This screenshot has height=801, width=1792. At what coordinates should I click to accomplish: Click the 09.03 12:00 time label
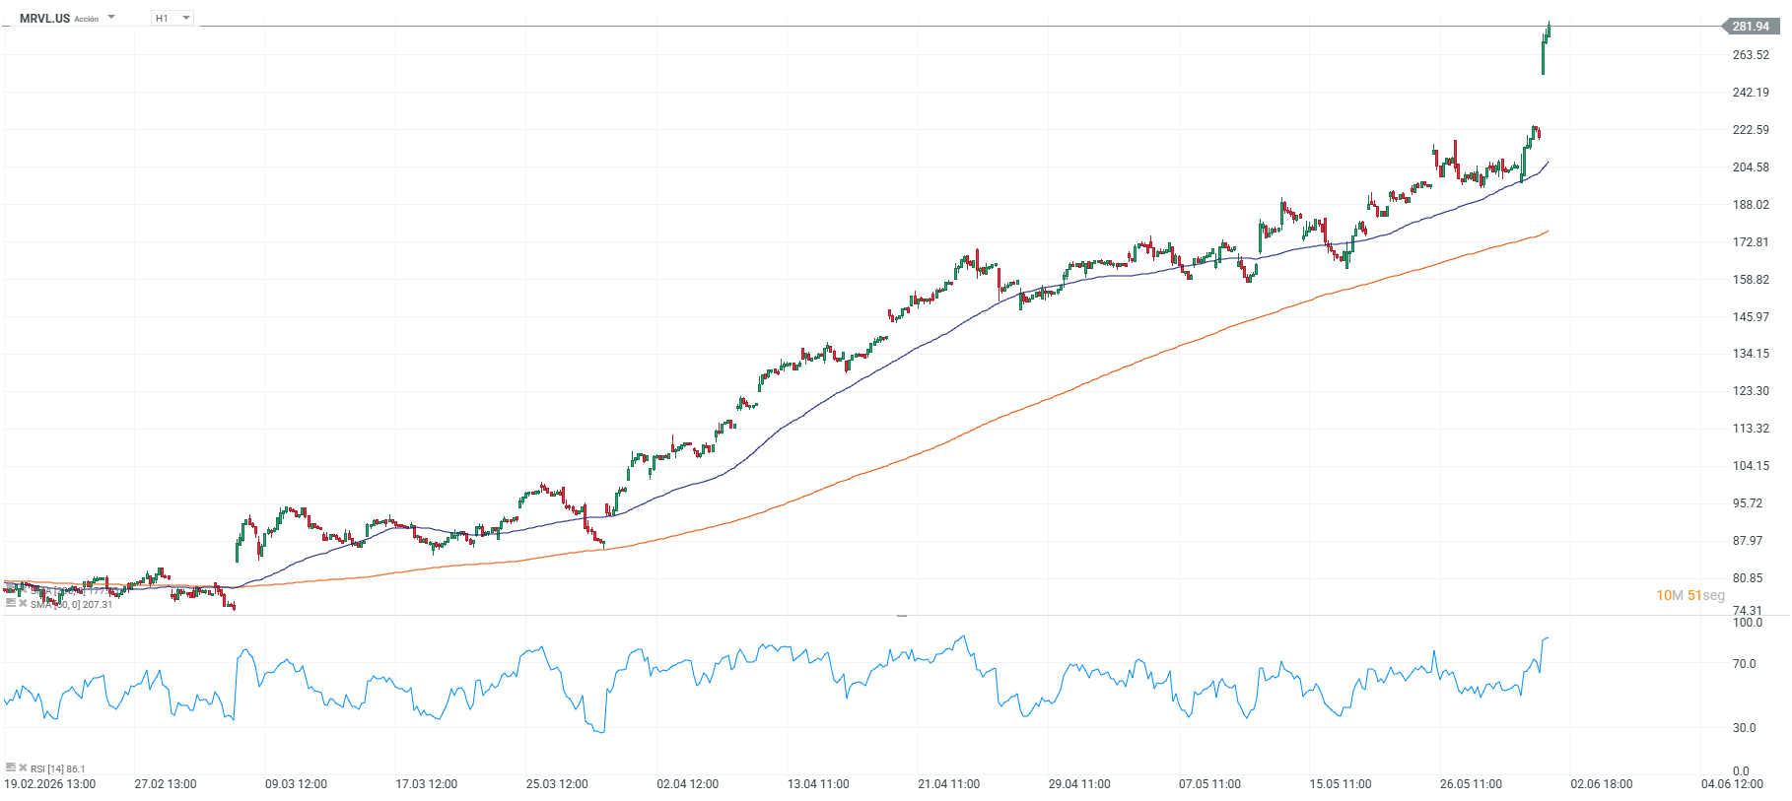coord(296,784)
